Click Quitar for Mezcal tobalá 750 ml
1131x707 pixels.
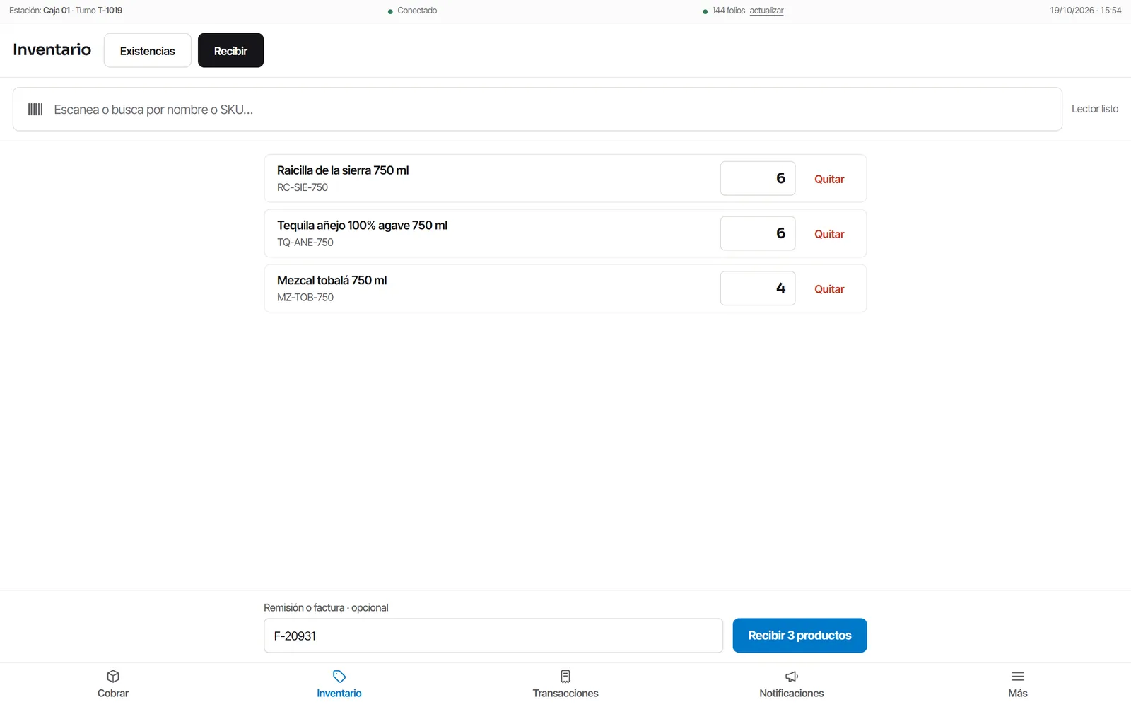coord(829,289)
